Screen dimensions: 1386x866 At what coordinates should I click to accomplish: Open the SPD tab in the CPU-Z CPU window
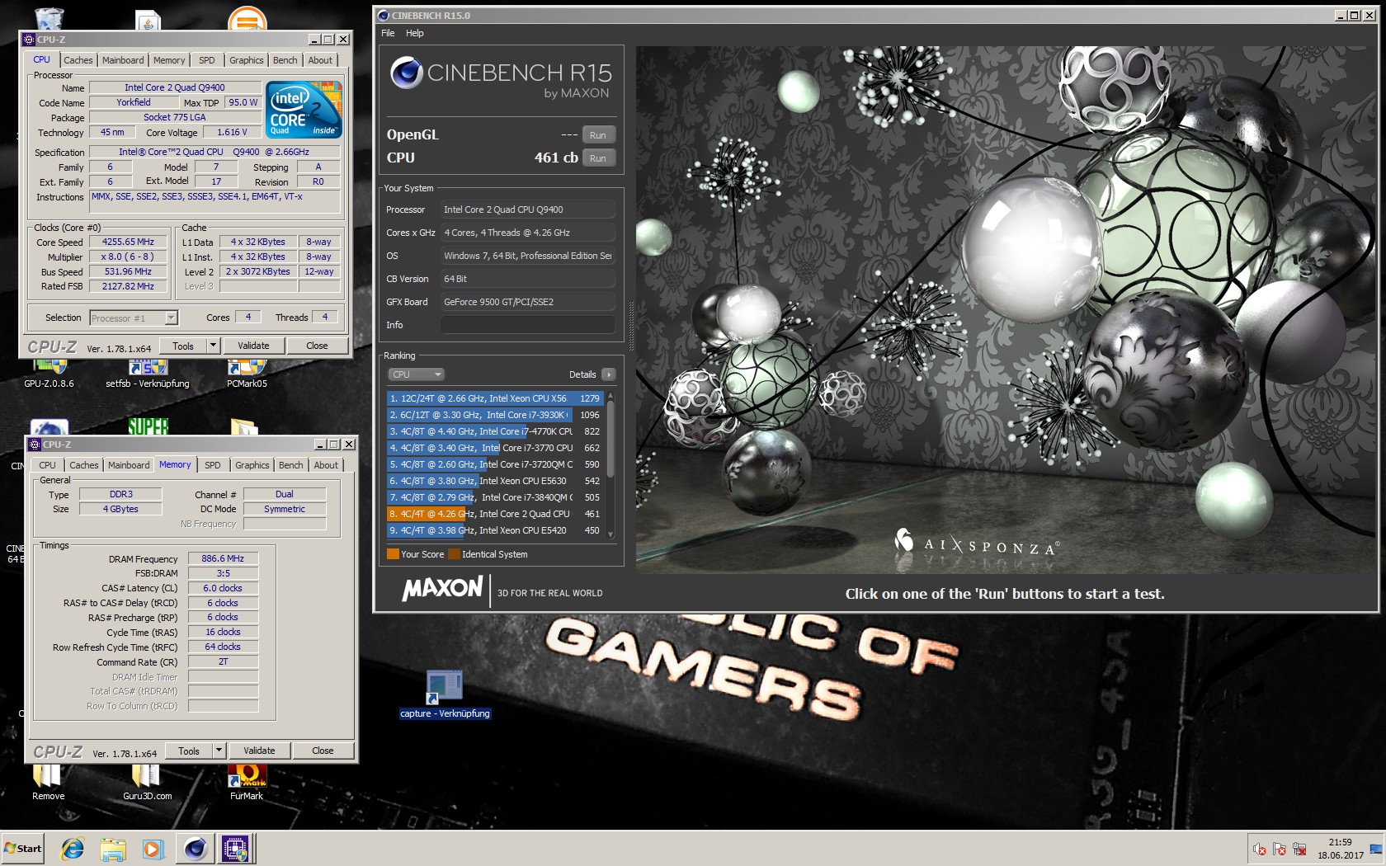(207, 60)
